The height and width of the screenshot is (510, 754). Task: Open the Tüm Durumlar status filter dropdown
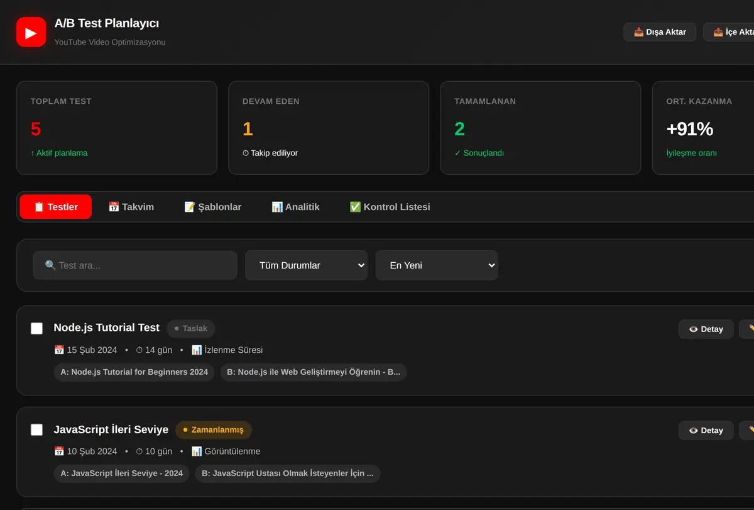(306, 265)
